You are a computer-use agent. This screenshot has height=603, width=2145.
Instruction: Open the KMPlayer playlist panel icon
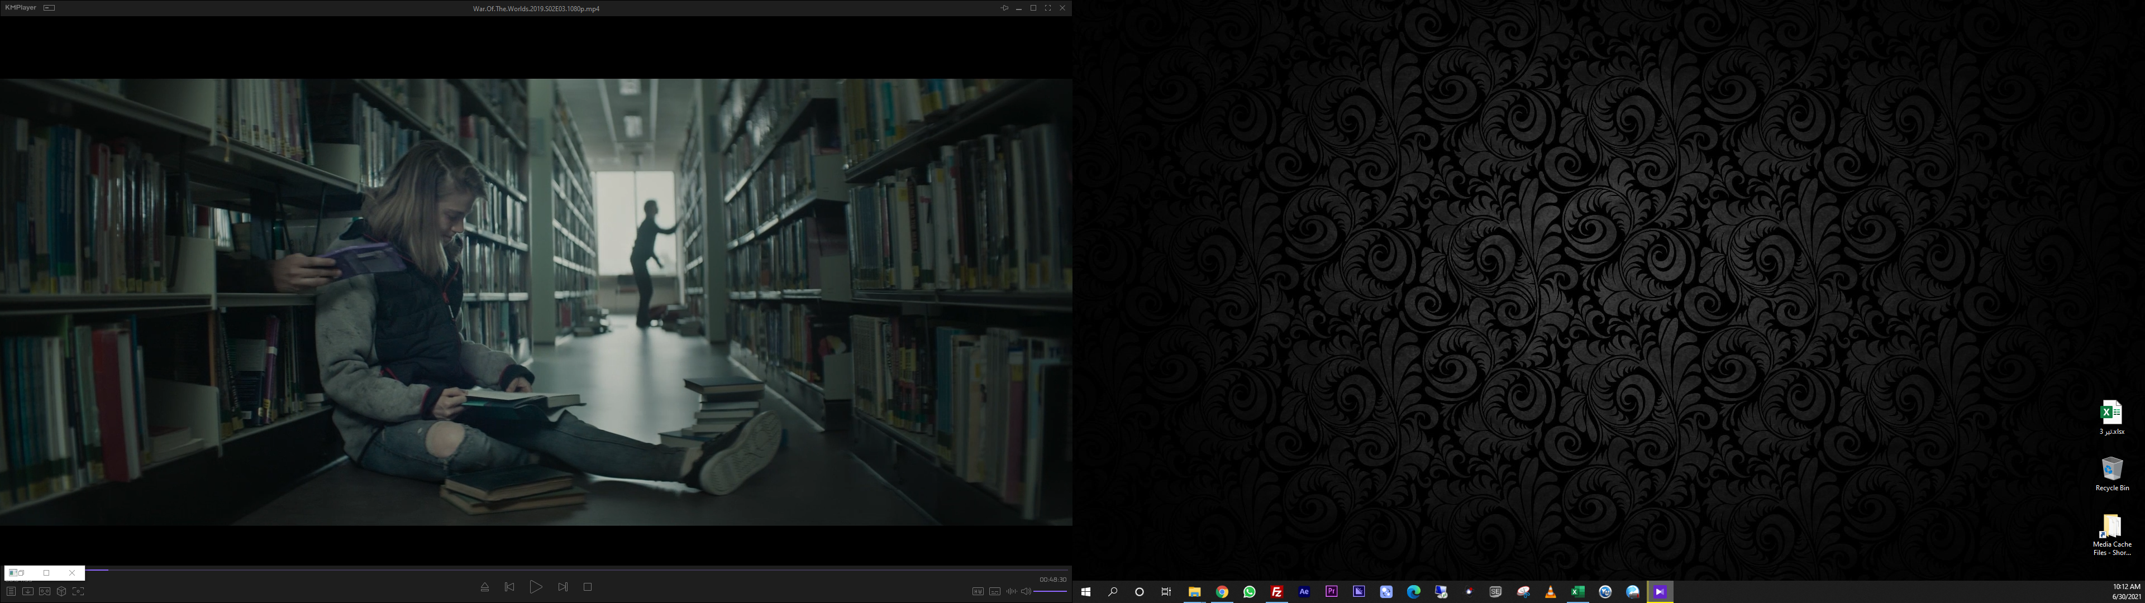(11, 591)
